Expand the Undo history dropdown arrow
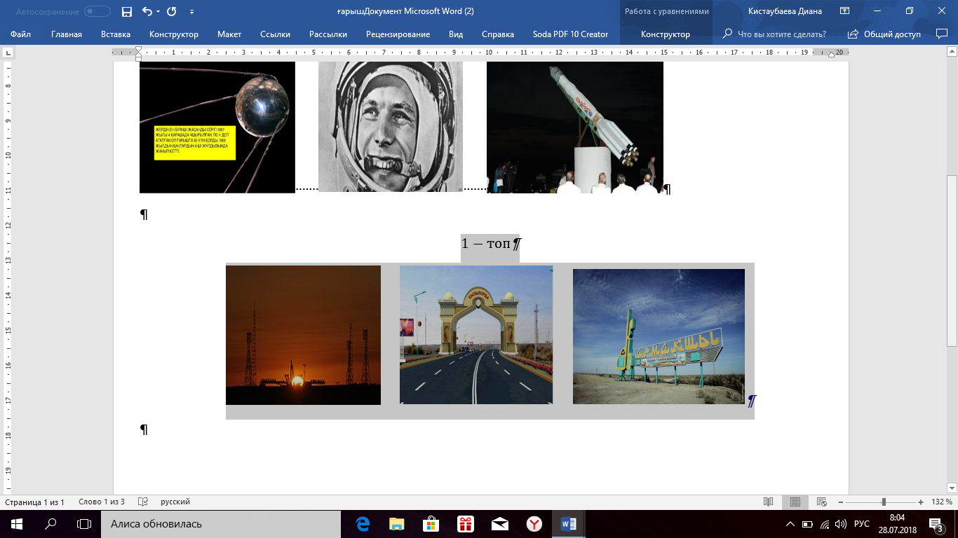958x538 pixels. [158, 12]
